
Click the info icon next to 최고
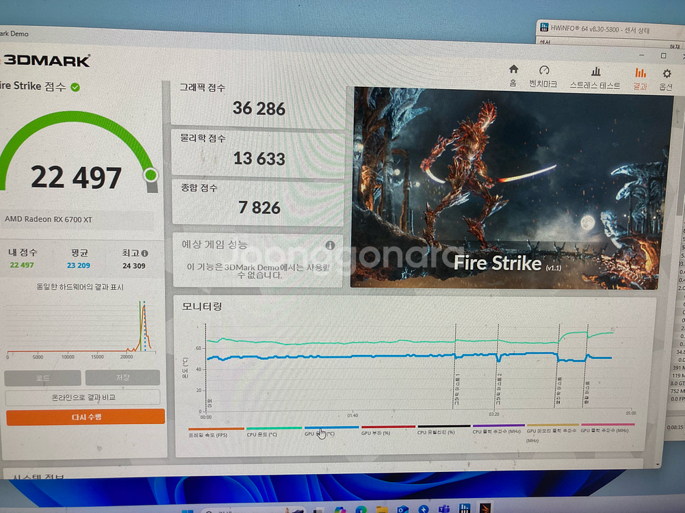click(x=144, y=253)
